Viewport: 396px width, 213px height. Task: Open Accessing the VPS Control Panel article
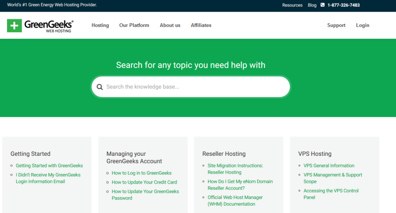coord(331,194)
